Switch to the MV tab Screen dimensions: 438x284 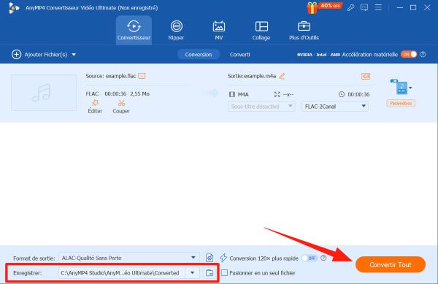tap(219, 30)
